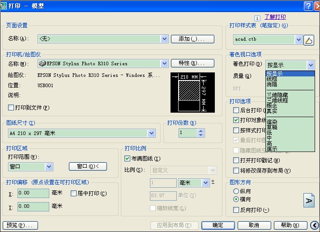Open paper size dropdown A4 210 x 297
This screenshot has height=232, width=320.
click(151, 133)
